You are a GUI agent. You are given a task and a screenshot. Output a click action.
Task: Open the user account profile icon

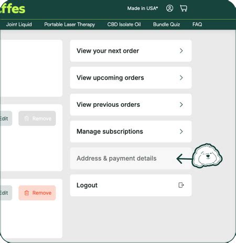169,8
